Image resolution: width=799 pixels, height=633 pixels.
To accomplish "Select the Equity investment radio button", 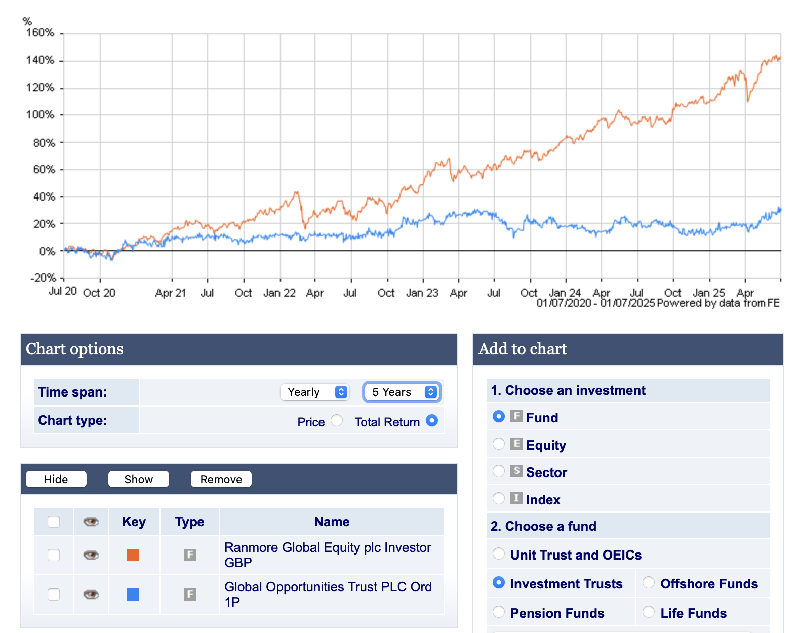I will 499,444.
